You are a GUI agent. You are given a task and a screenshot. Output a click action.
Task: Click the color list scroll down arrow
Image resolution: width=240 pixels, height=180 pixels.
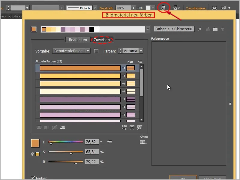coord(141,120)
